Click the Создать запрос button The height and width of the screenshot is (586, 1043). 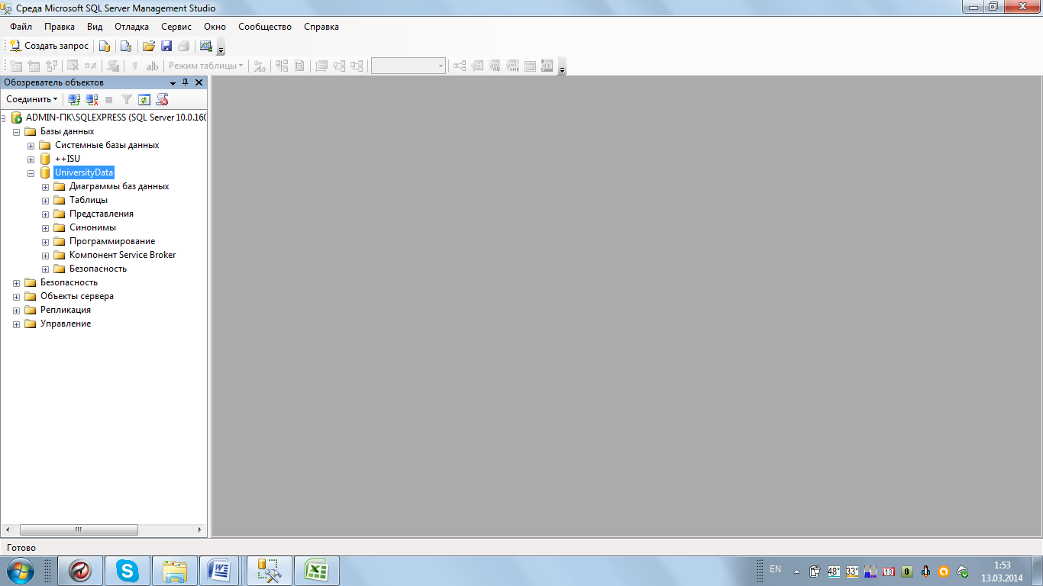[50, 46]
